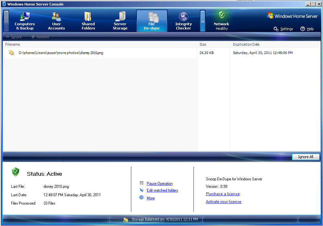Click the Windows Home Server logo
Viewport: 323px width, 226px height.
coord(292,16)
